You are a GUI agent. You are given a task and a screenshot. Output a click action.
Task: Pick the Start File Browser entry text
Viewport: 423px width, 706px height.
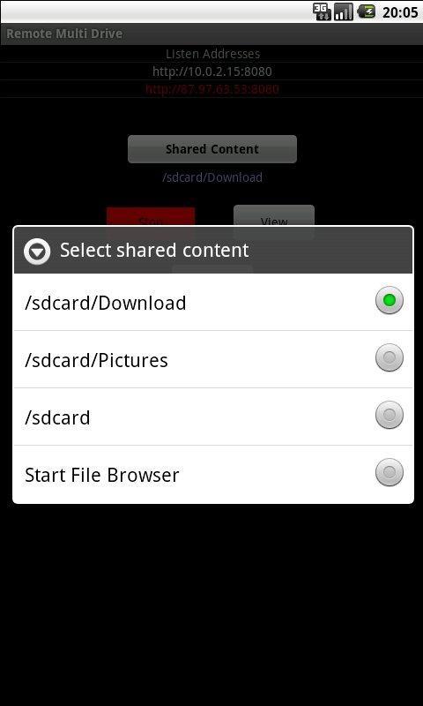click(102, 475)
